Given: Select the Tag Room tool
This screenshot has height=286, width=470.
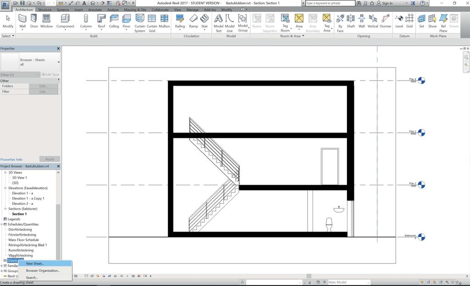Looking at the screenshot, I should pyautogui.click(x=285, y=23).
